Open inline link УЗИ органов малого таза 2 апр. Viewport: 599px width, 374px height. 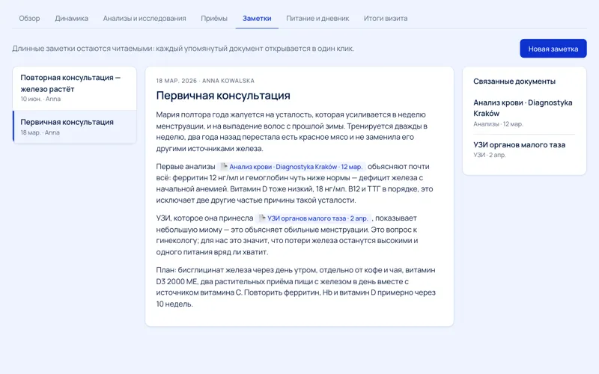tap(313, 218)
